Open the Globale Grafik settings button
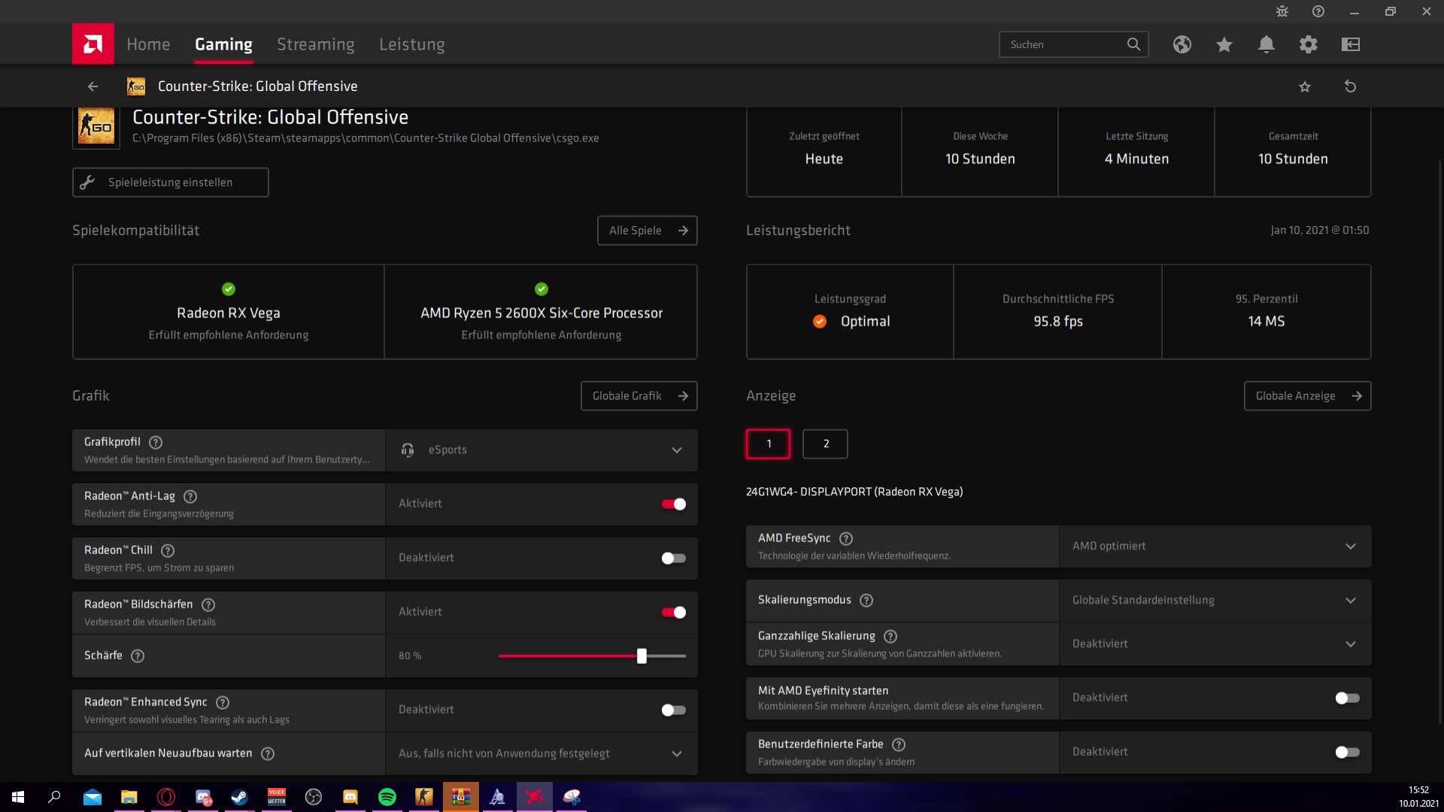This screenshot has width=1444, height=812. click(639, 396)
